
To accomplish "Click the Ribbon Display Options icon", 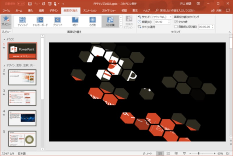I will [198, 3].
